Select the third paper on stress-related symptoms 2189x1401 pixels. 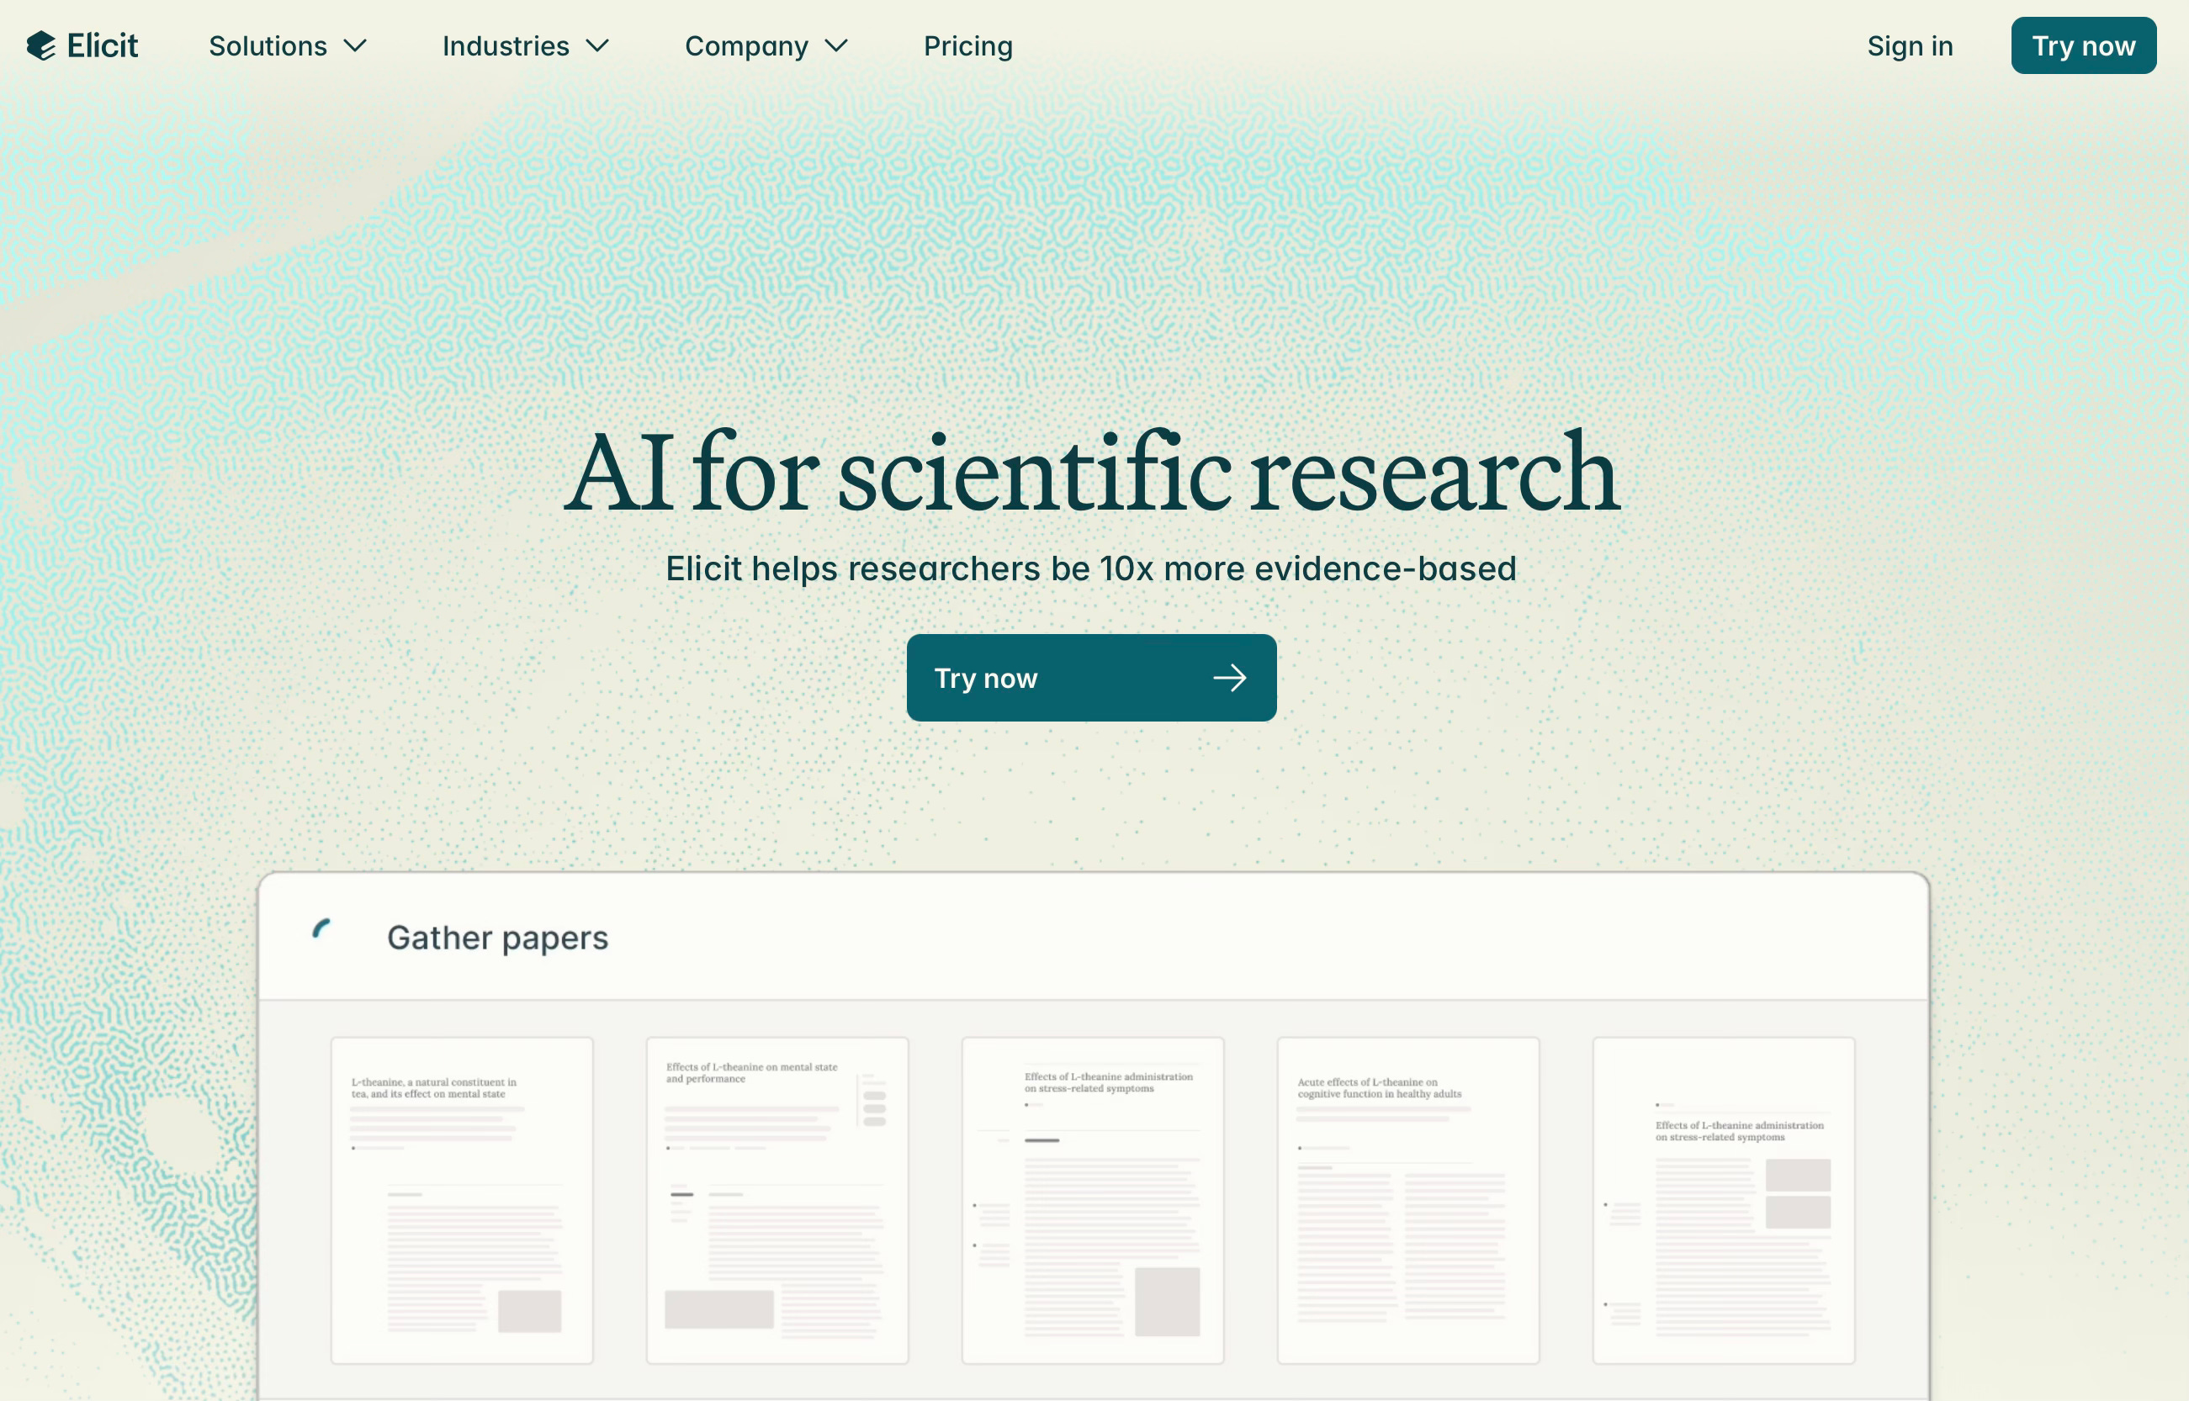click(x=1092, y=1199)
